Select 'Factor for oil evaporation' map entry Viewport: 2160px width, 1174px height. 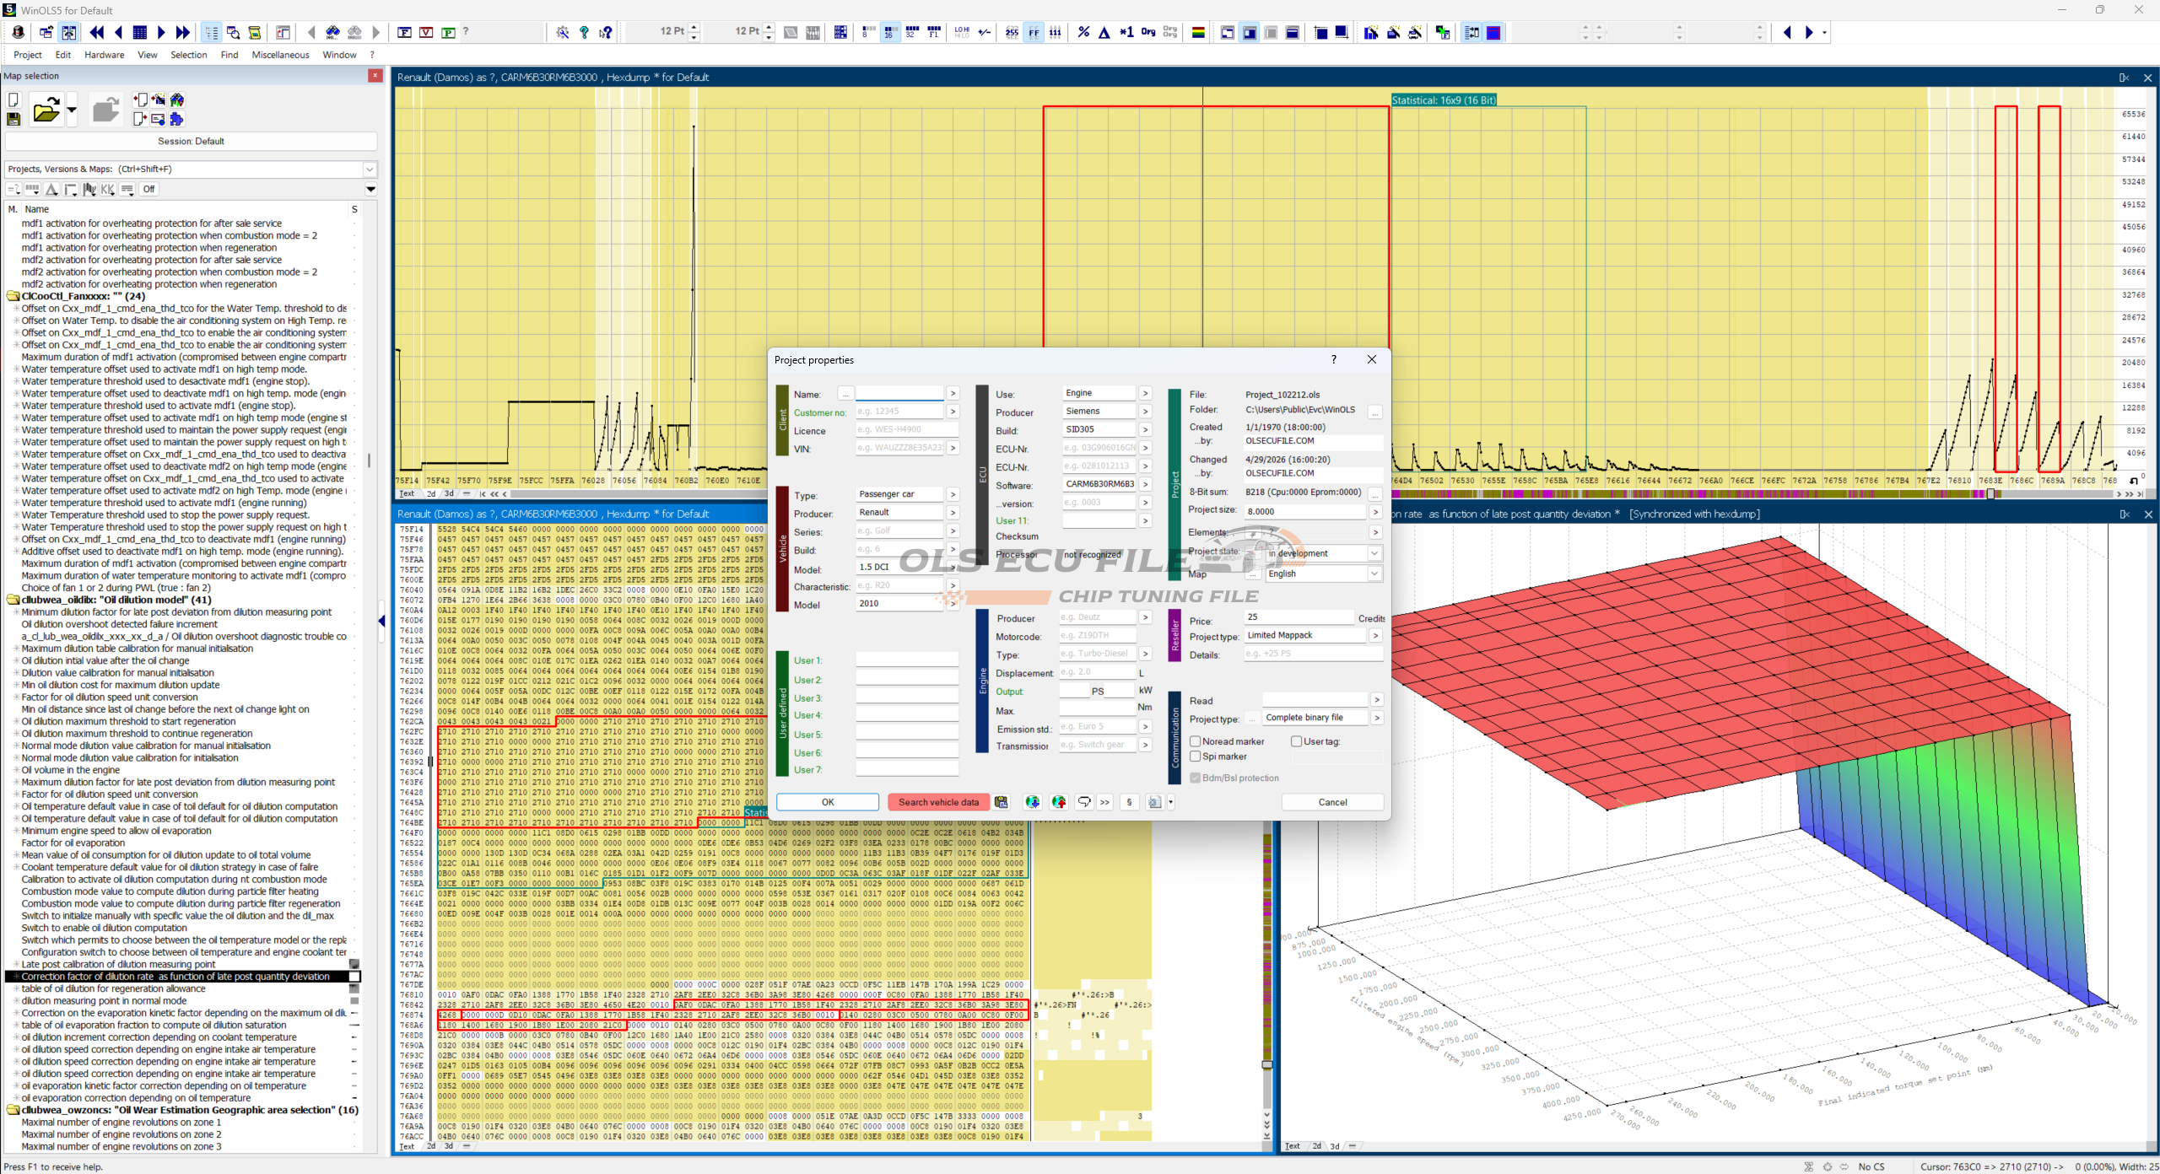(73, 843)
